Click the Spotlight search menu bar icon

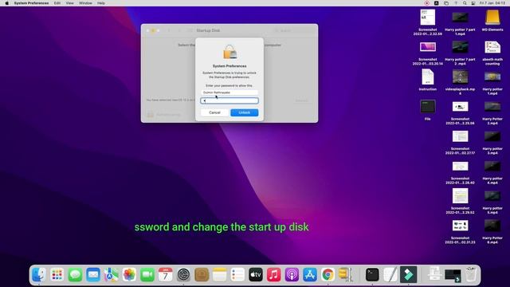[465, 3]
